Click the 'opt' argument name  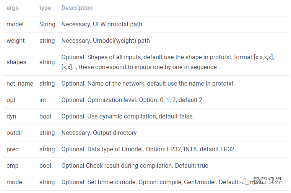11,100
